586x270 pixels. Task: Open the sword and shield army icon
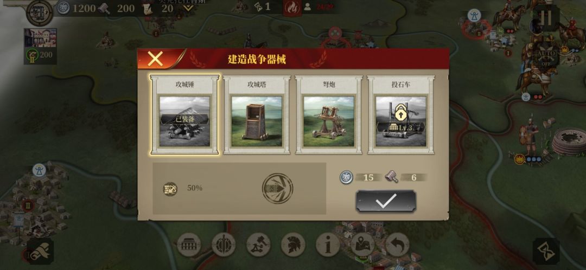[224, 245]
